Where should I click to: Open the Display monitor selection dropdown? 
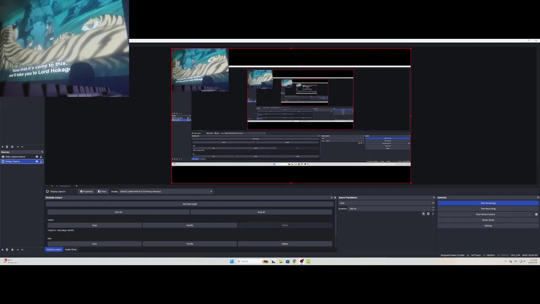[166, 191]
